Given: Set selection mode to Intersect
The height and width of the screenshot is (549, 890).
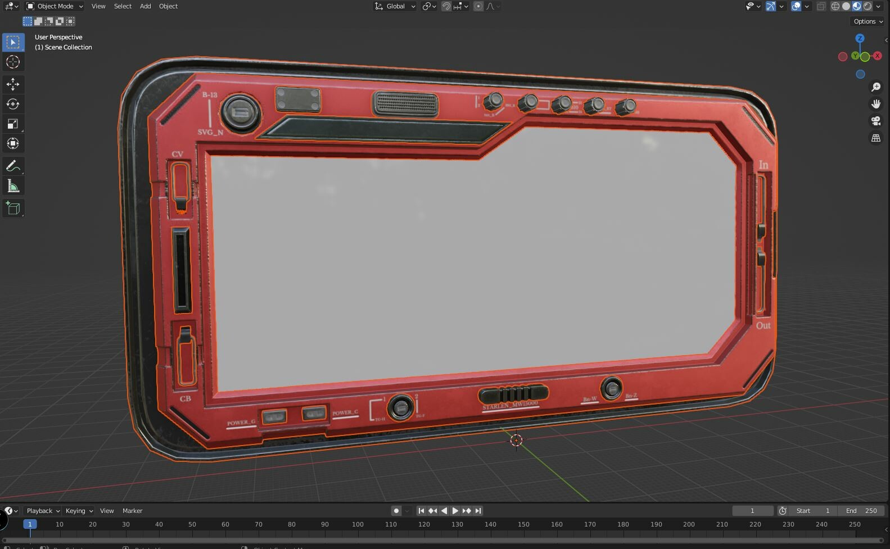Looking at the screenshot, I should point(70,21).
